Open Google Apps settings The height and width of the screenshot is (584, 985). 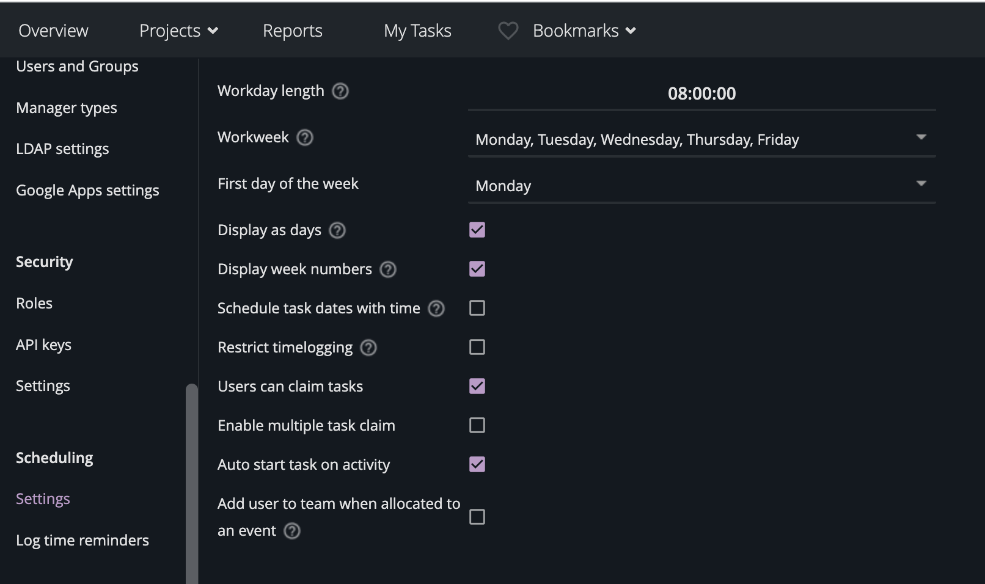pyautogui.click(x=87, y=191)
